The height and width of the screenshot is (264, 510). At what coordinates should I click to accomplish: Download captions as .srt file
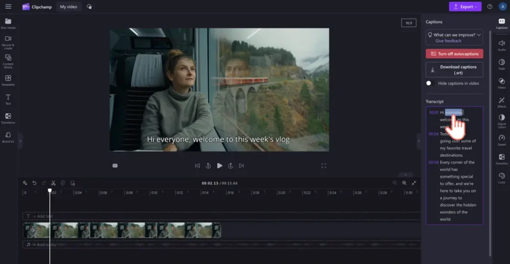pyautogui.click(x=454, y=70)
